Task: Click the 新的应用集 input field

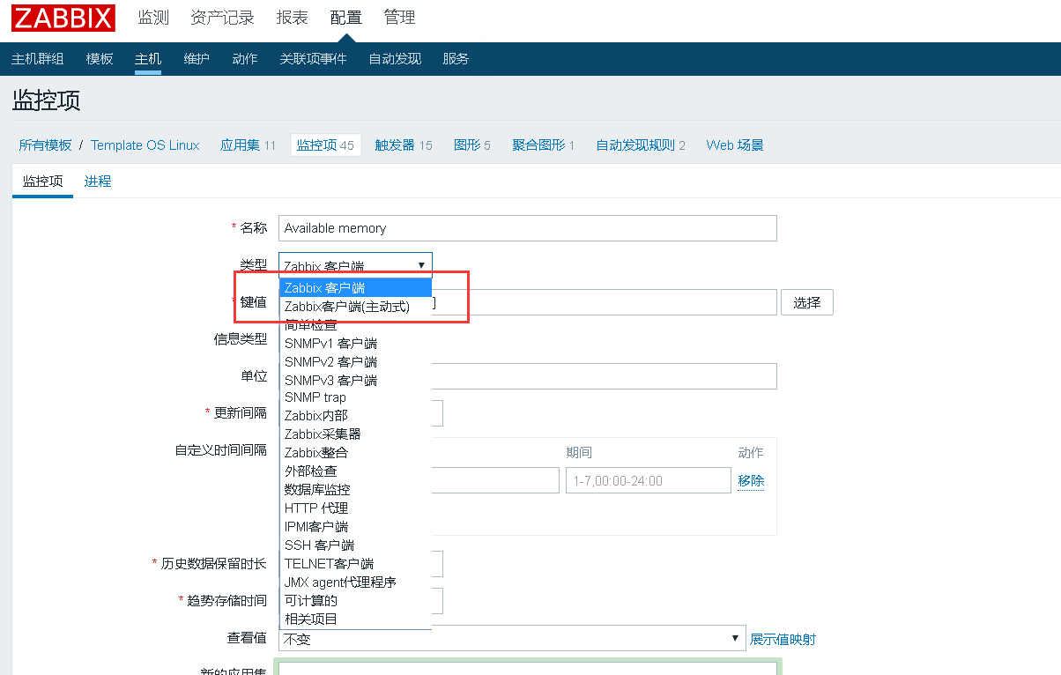Action: pyautogui.click(x=527, y=668)
